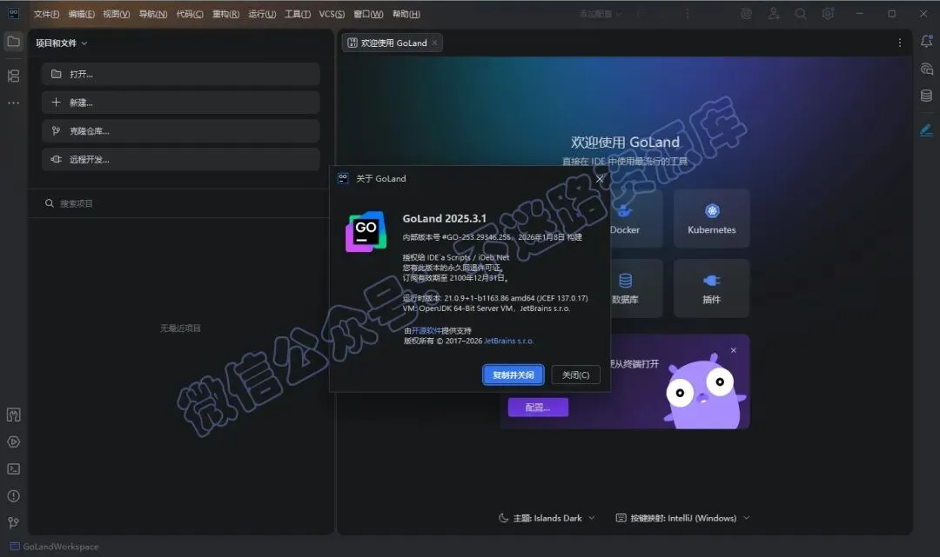
Task: Open the 帮助(H) menu
Action: point(406,14)
